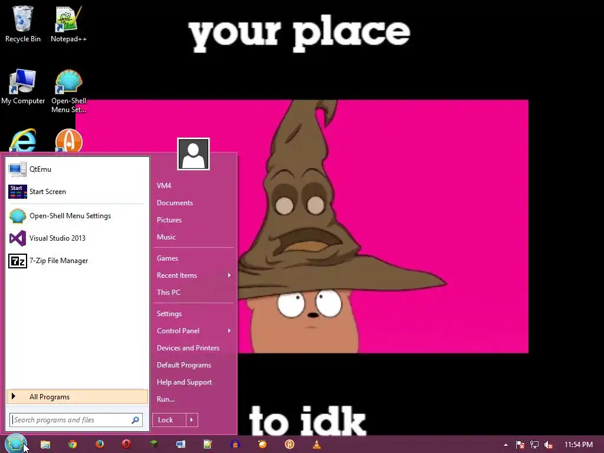Open Recycle Bin on the desktop

pyautogui.click(x=23, y=24)
